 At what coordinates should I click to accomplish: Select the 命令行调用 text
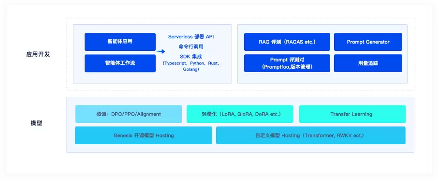point(191,46)
